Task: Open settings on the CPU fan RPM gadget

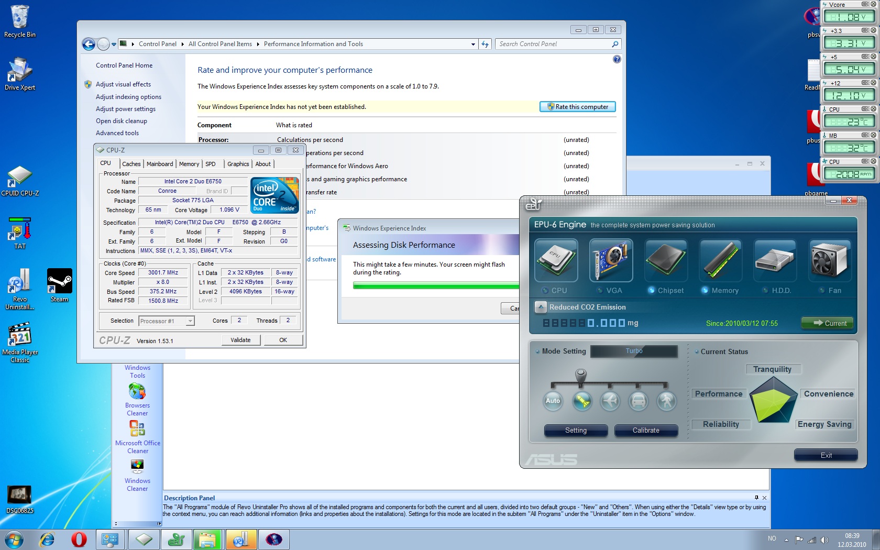Action: click(865, 161)
